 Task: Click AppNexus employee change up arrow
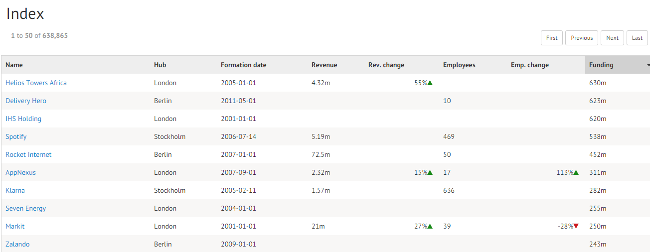point(576,173)
